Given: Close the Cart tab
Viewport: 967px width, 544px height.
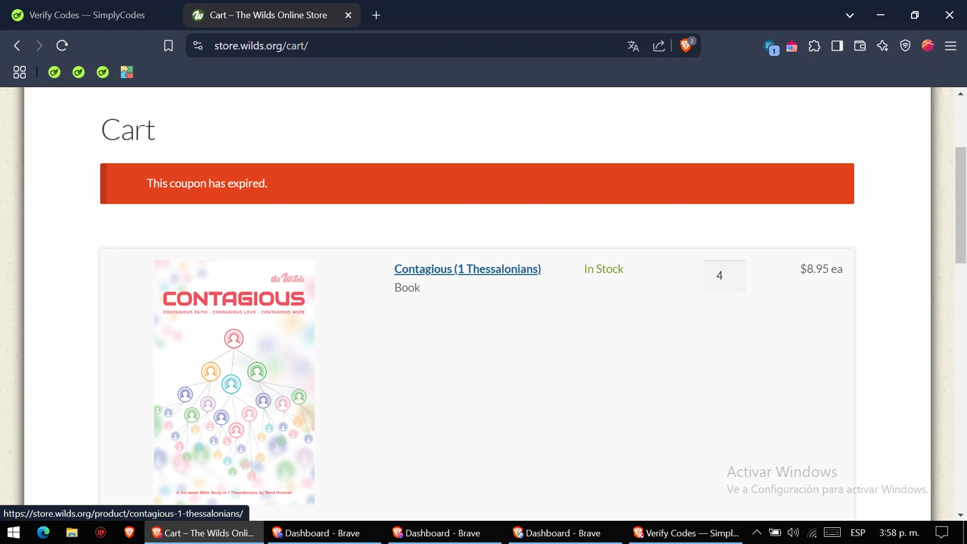Looking at the screenshot, I should pos(348,15).
